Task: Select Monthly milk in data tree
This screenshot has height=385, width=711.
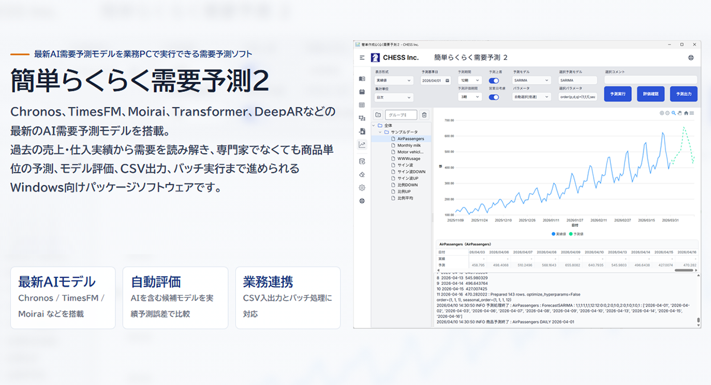Action: tap(409, 145)
